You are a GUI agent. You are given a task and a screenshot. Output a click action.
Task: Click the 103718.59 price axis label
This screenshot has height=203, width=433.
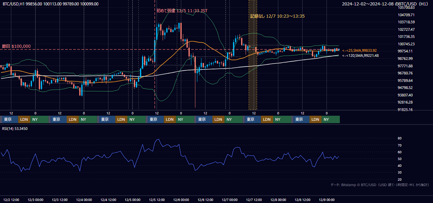click(407, 22)
